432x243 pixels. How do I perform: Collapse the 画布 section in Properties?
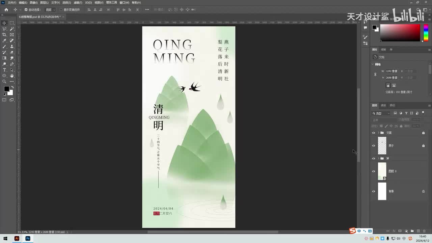pyautogui.click(x=373, y=64)
